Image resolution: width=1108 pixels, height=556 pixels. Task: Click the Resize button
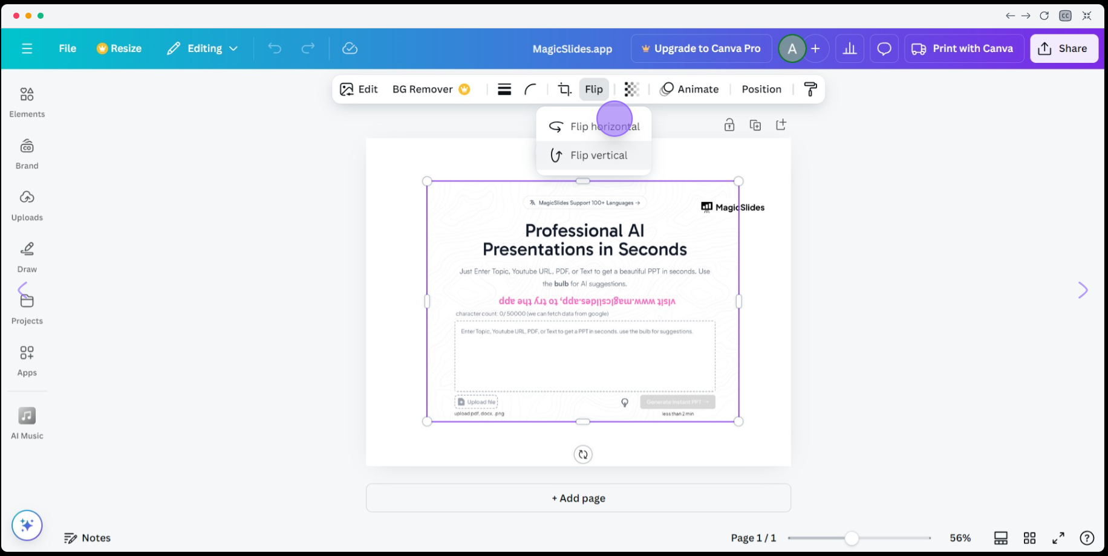point(119,48)
